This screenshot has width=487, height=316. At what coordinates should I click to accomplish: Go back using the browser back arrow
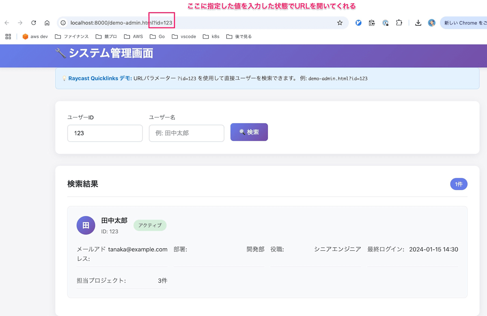(7, 23)
